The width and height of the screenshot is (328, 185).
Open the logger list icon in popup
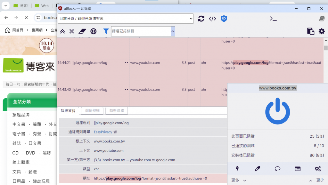pyautogui.click(x=298, y=169)
